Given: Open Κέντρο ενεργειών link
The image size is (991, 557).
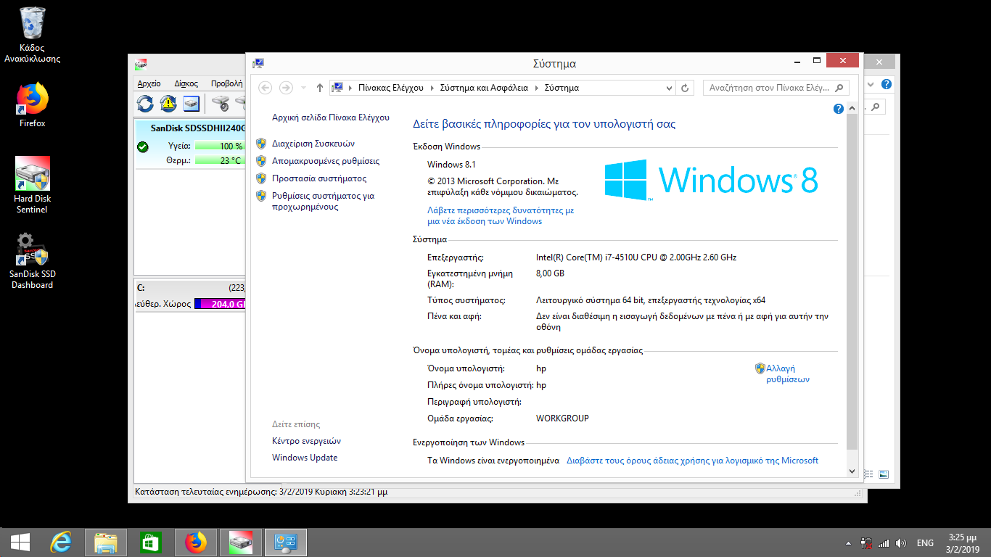Looking at the screenshot, I should 306,441.
